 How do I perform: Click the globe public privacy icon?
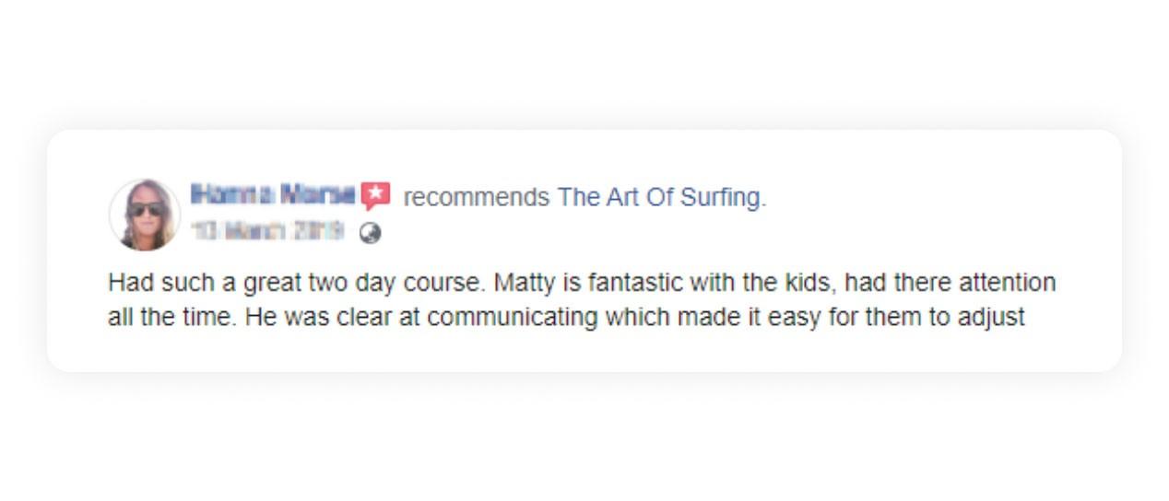pyautogui.click(x=370, y=233)
